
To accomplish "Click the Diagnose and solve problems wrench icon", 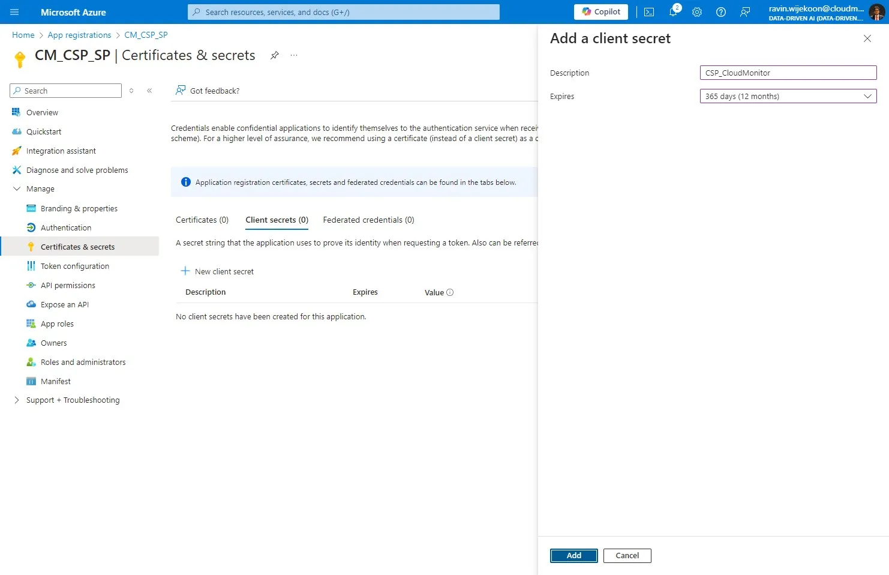I will click(17, 170).
